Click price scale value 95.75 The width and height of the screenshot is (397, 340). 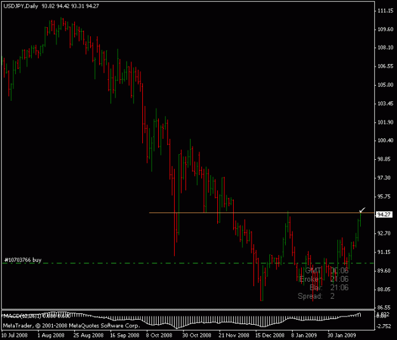tap(384, 197)
